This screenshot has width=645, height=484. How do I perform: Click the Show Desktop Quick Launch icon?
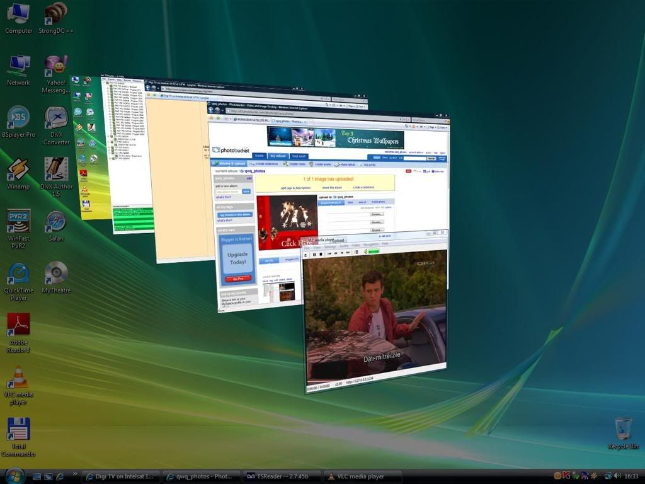pyautogui.click(x=37, y=476)
